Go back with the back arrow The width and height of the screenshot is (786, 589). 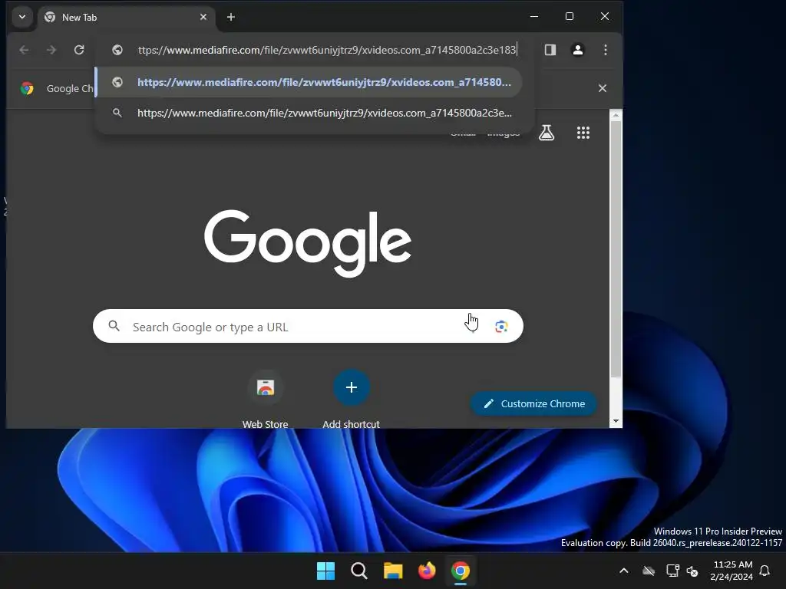24,50
